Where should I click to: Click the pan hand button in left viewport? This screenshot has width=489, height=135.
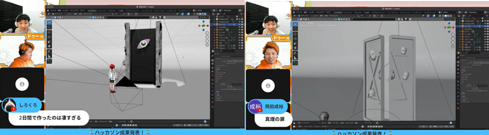click(x=207, y=37)
